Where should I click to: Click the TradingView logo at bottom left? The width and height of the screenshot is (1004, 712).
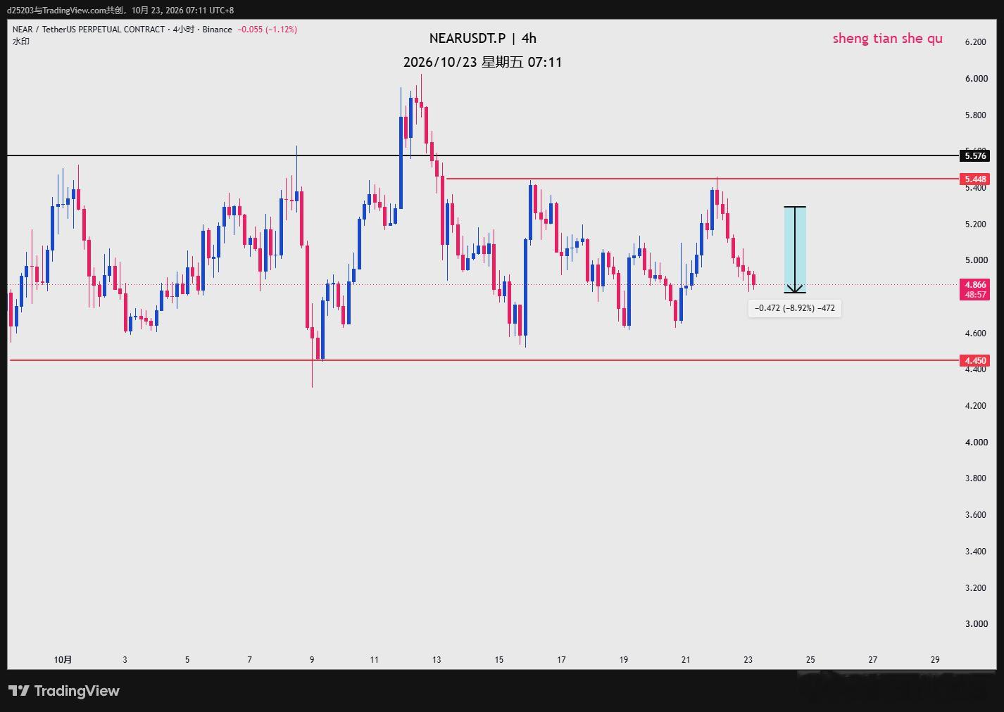coord(64,691)
